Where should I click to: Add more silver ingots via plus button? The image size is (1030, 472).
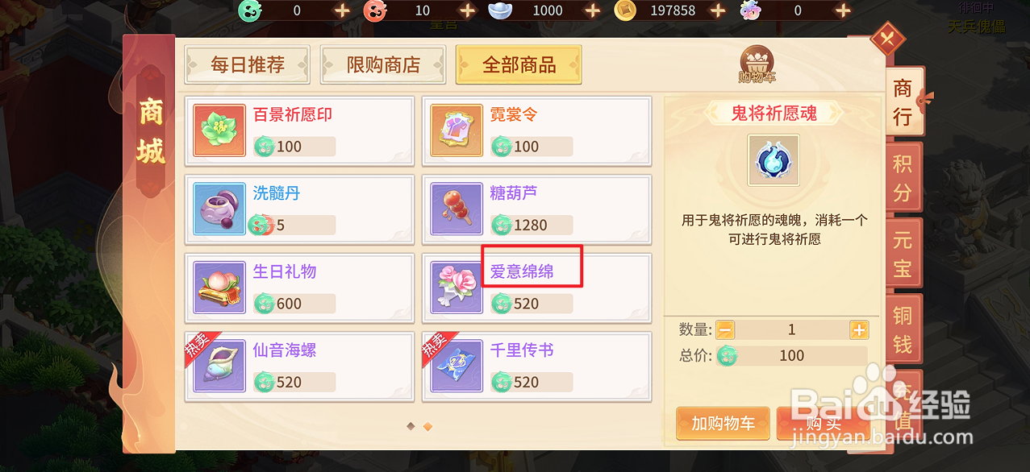[x=592, y=10]
